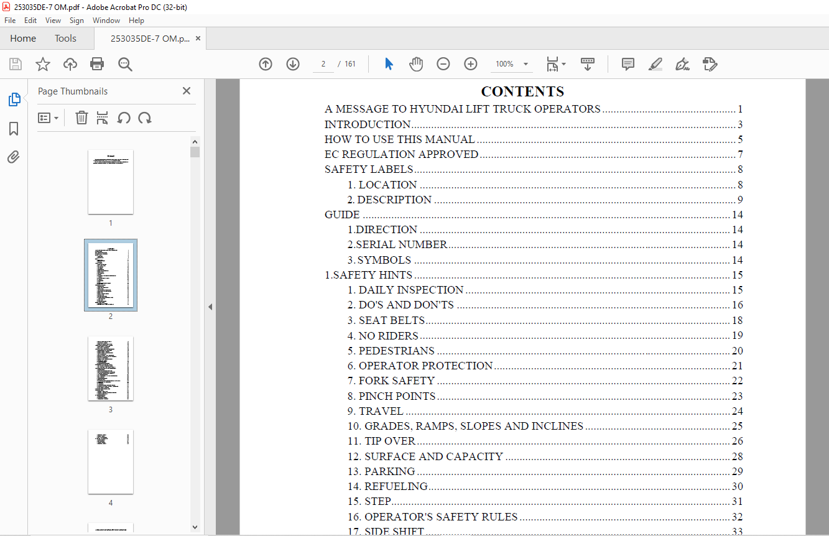Viewport: 829px width, 536px height.
Task: Click the 7. FORK SAFETY entry
Action: click(545, 381)
